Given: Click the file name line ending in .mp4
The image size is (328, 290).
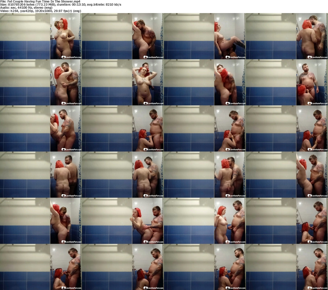Looking at the screenshot, I should pos(40,1).
